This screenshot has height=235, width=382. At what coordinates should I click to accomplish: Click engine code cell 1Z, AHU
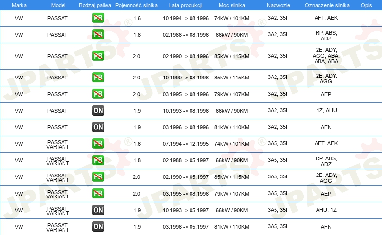(x=326, y=110)
